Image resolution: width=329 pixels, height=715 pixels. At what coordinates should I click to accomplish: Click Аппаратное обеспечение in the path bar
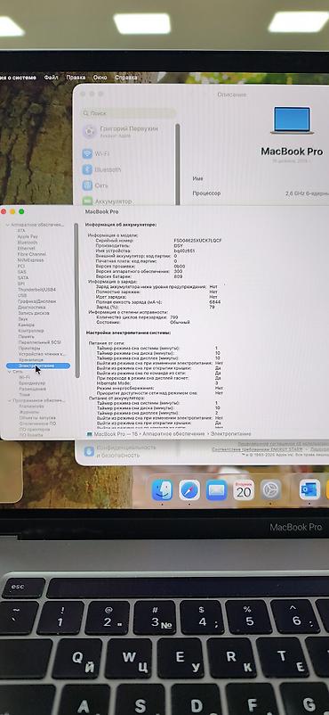pyautogui.click(x=175, y=434)
